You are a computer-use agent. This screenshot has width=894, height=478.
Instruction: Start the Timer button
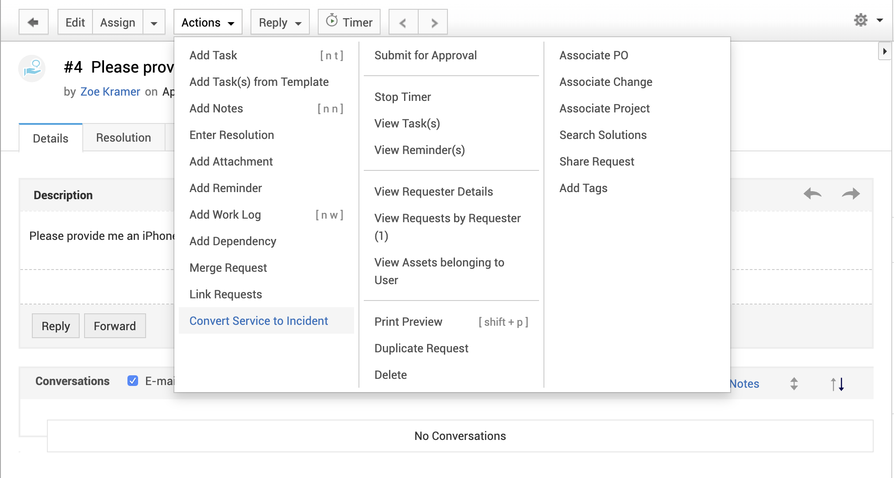[349, 22]
